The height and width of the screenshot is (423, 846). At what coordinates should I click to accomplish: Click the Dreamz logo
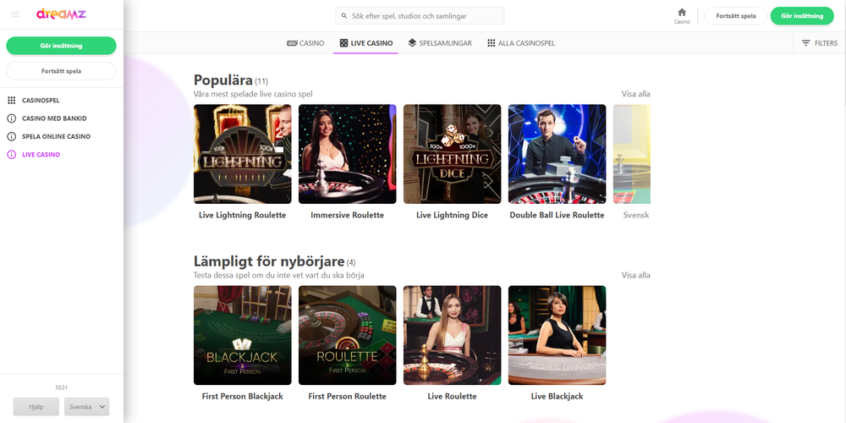pyautogui.click(x=61, y=14)
